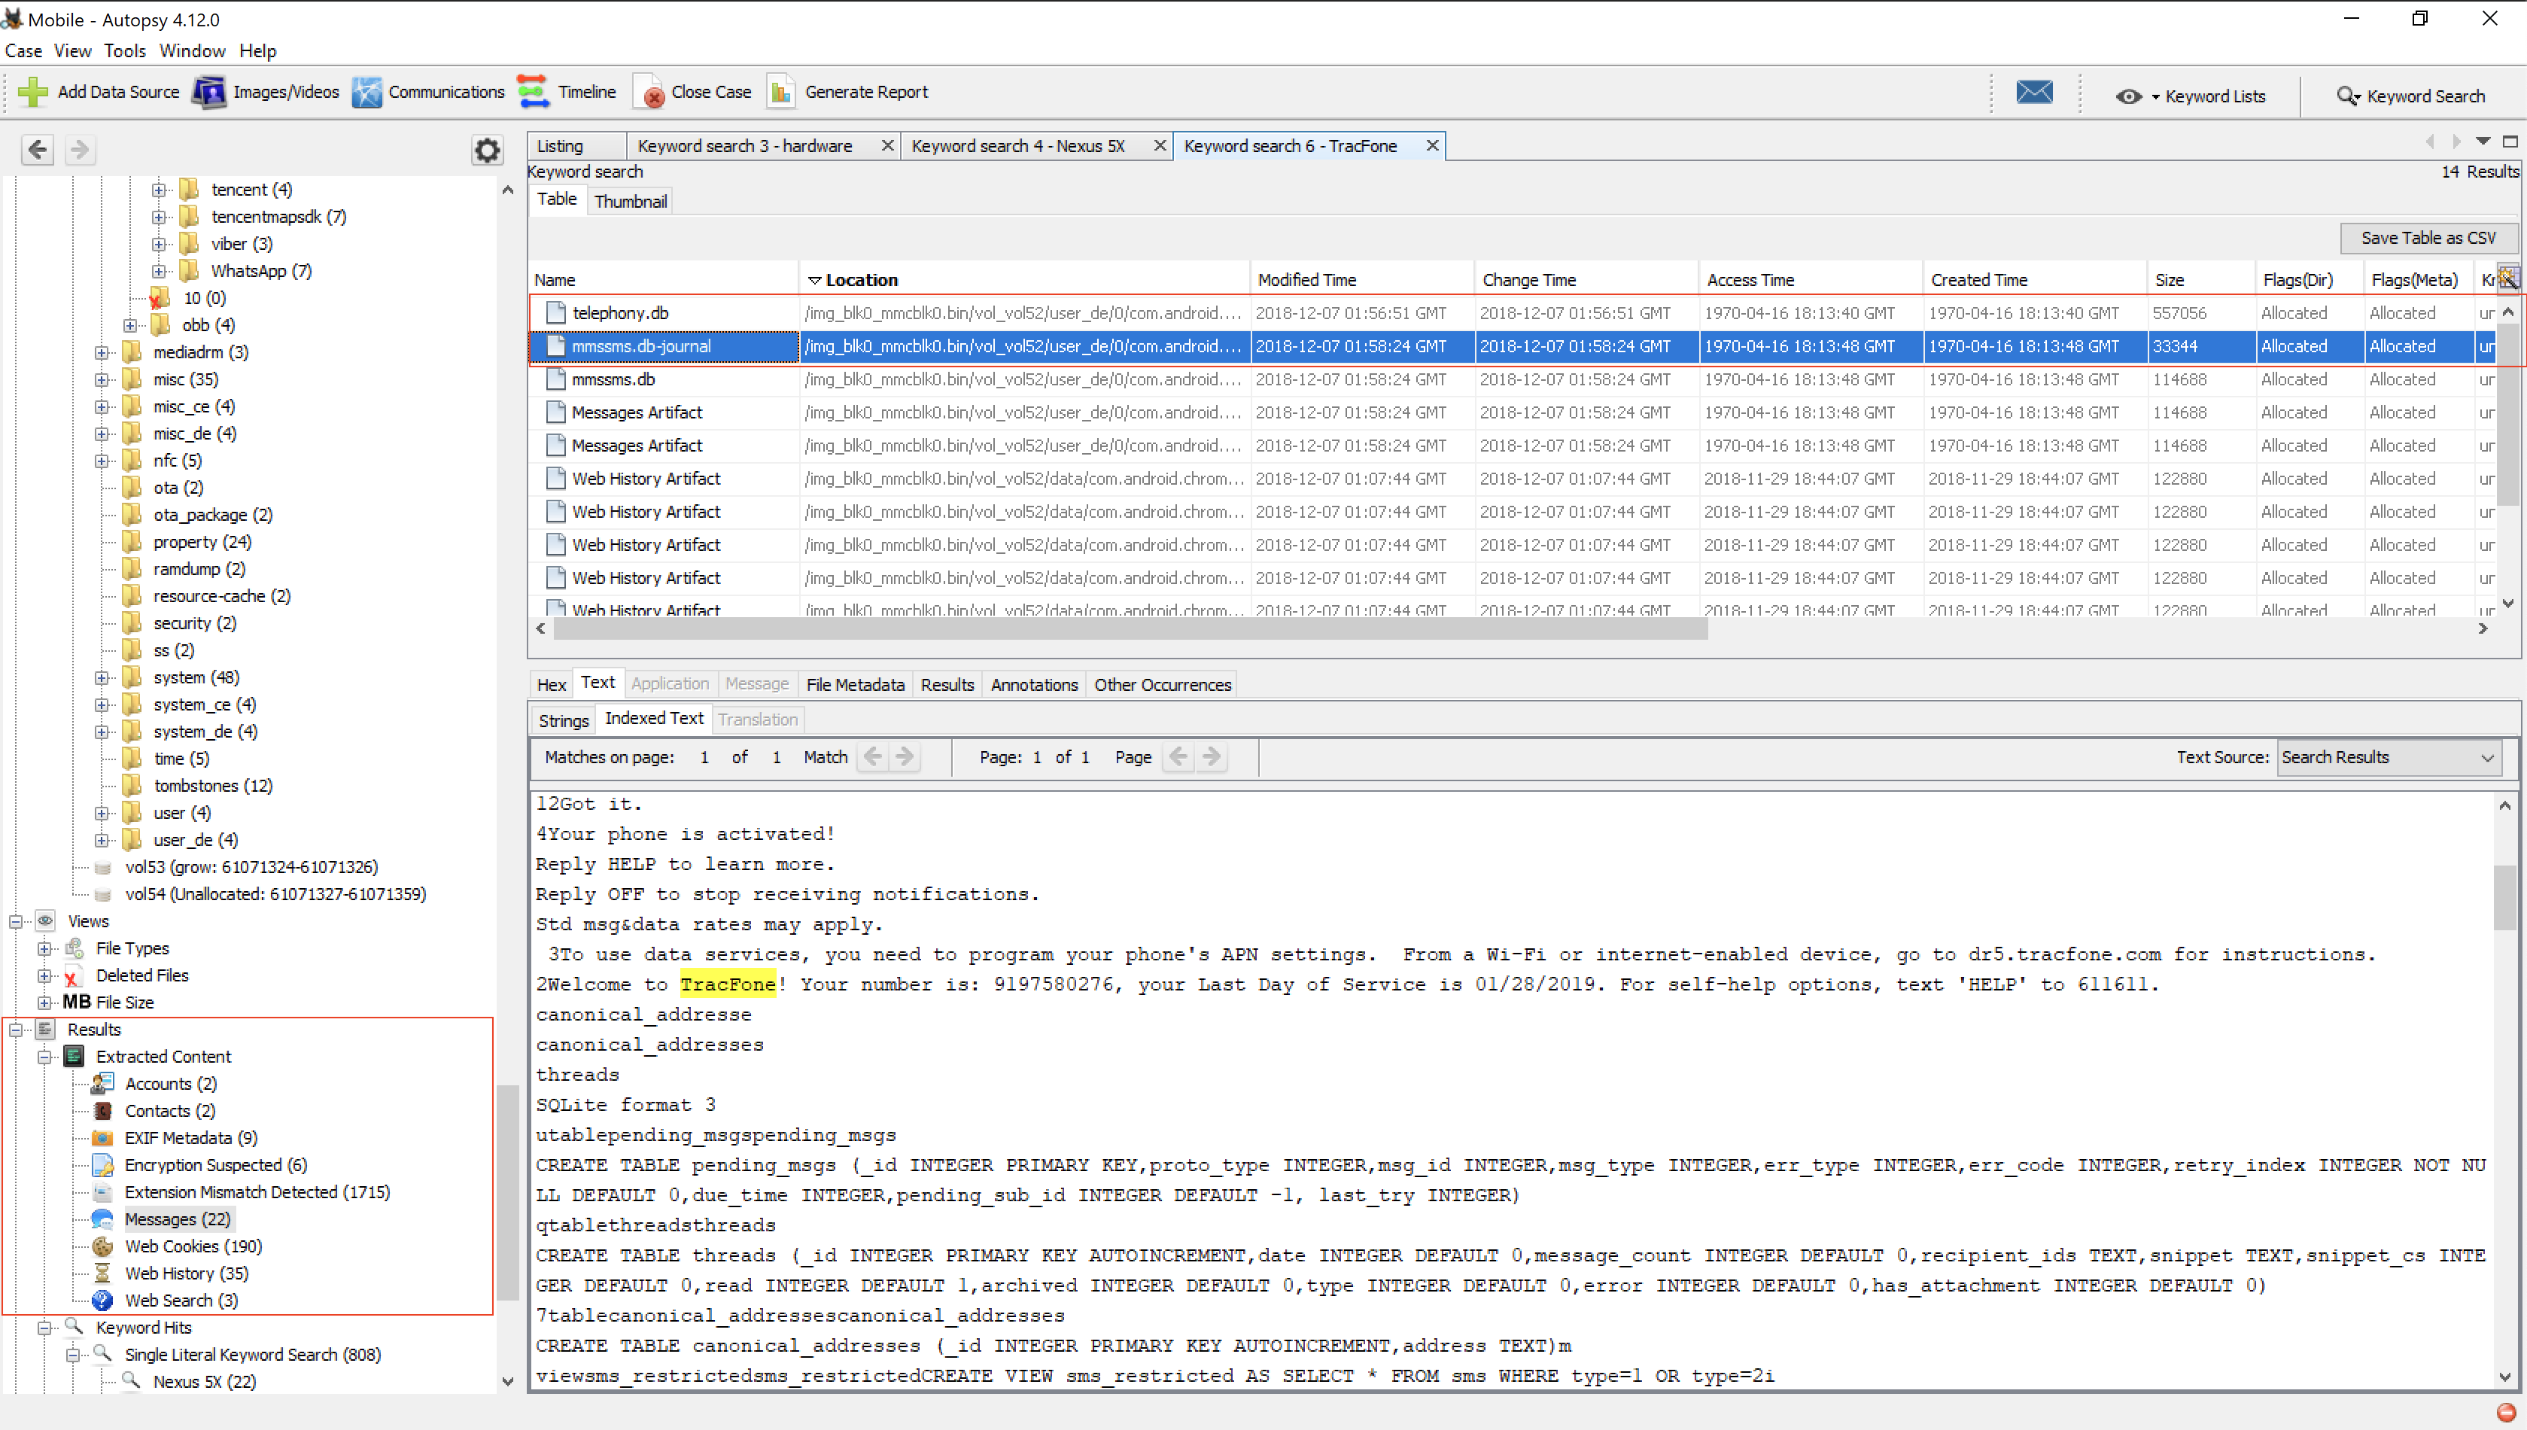Viewport: 2527px width, 1430px height.
Task: Click the envelope mail icon in toolbar
Action: (x=2034, y=93)
